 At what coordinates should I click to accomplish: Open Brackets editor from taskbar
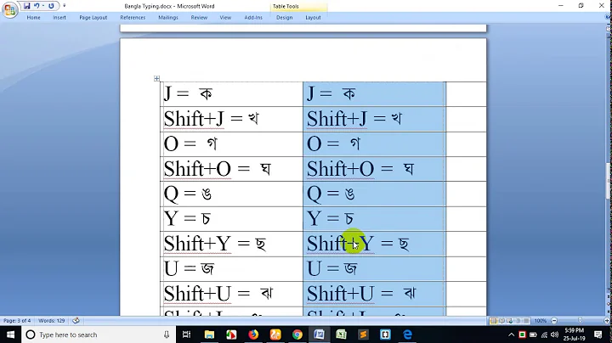click(386, 335)
